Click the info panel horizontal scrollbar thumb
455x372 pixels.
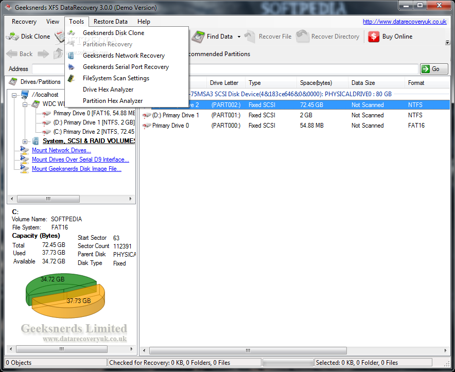pos(62,349)
